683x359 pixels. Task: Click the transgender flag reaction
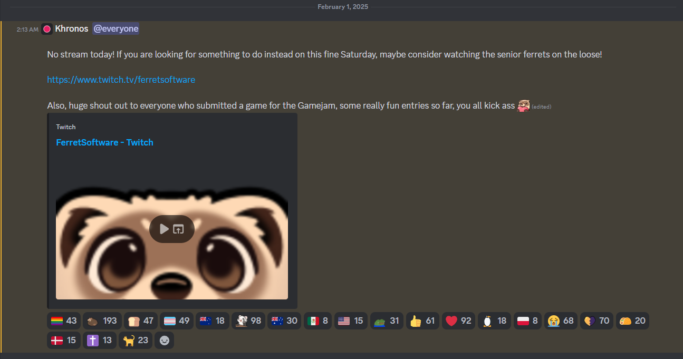coord(177,321)
